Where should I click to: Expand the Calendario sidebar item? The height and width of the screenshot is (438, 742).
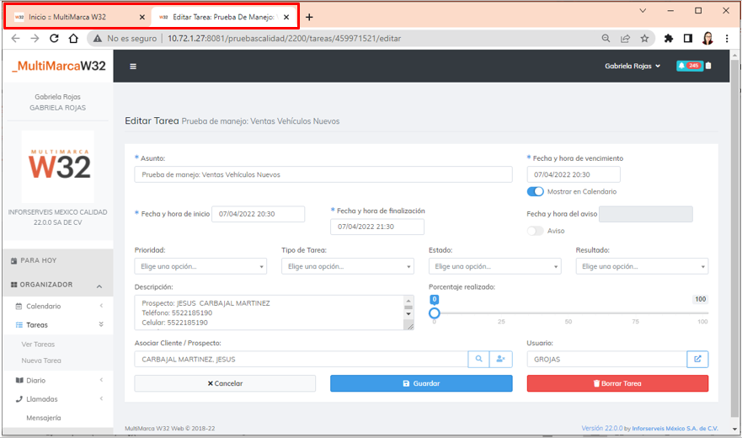(x=58, y=306)
